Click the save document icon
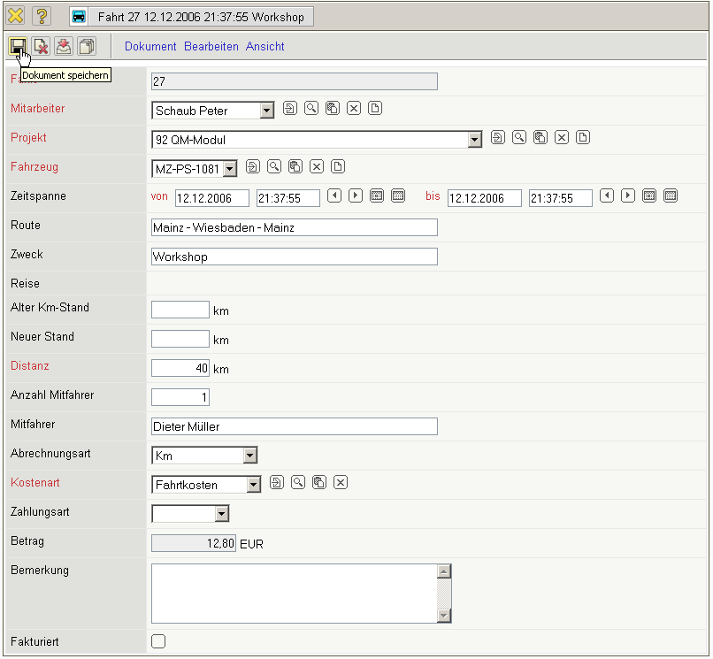This screenshot has height=659, width=713. (x=18, y=46)
